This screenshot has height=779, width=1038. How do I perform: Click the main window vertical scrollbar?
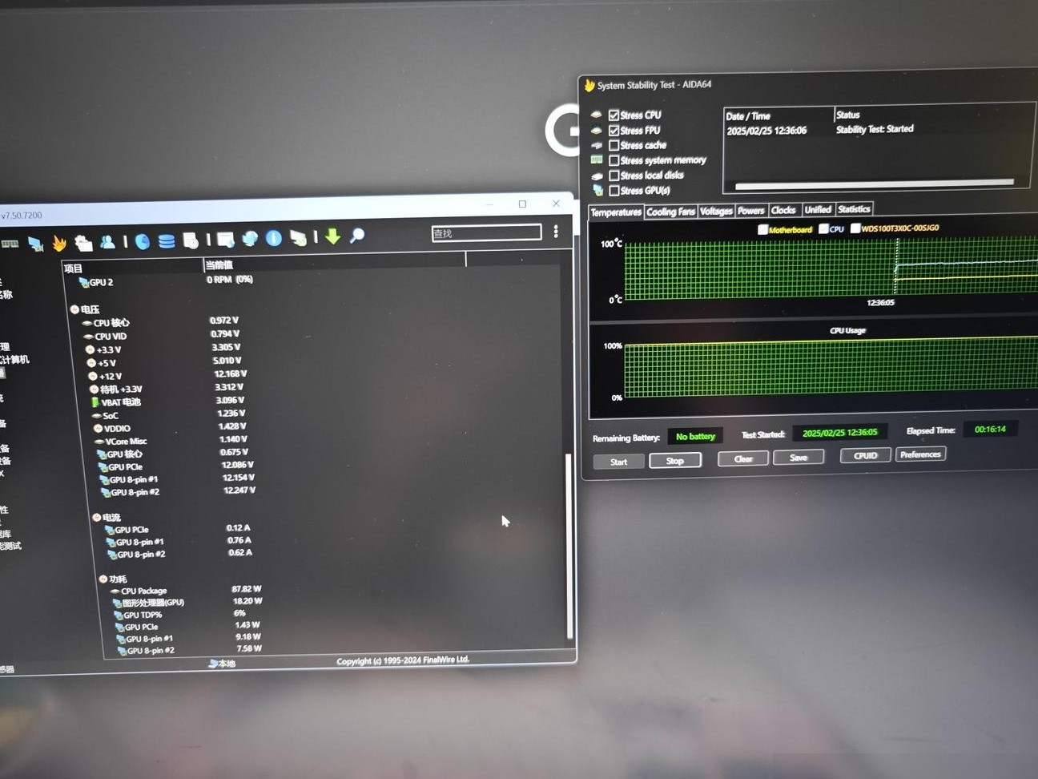569,545
